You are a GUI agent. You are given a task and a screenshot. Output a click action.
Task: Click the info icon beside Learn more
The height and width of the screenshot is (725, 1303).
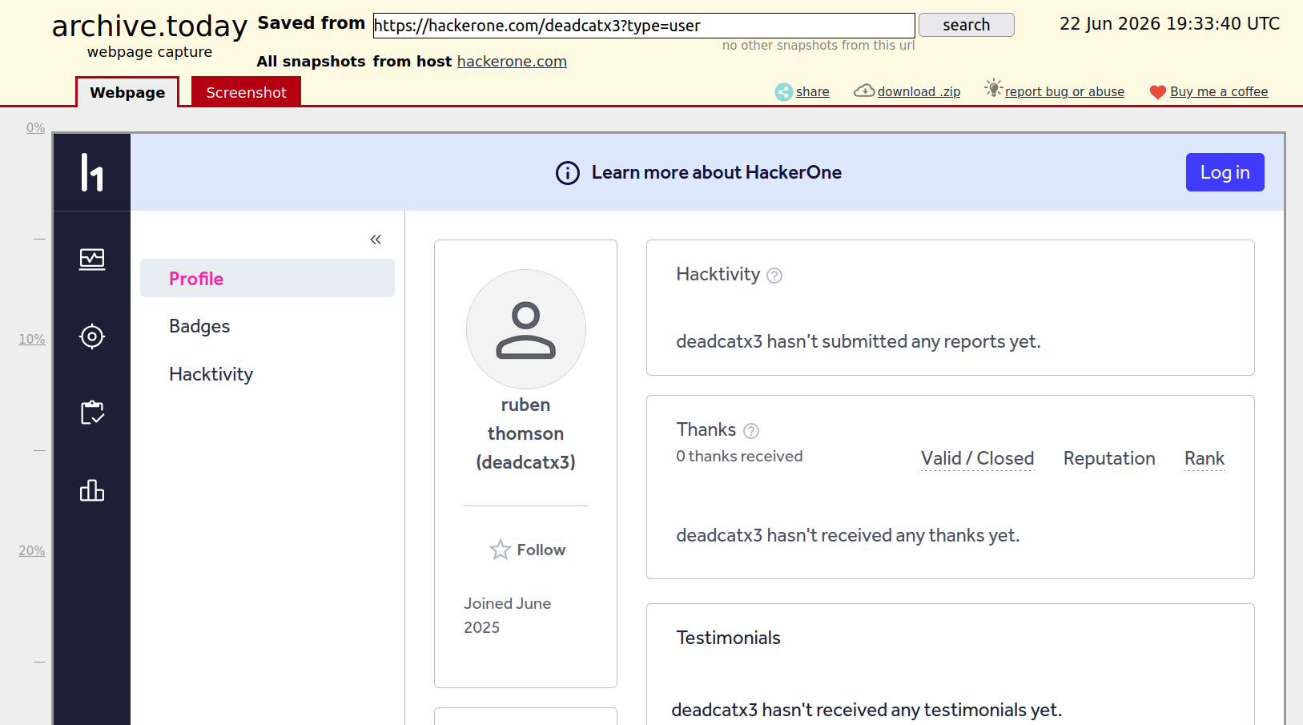[568, 172]
